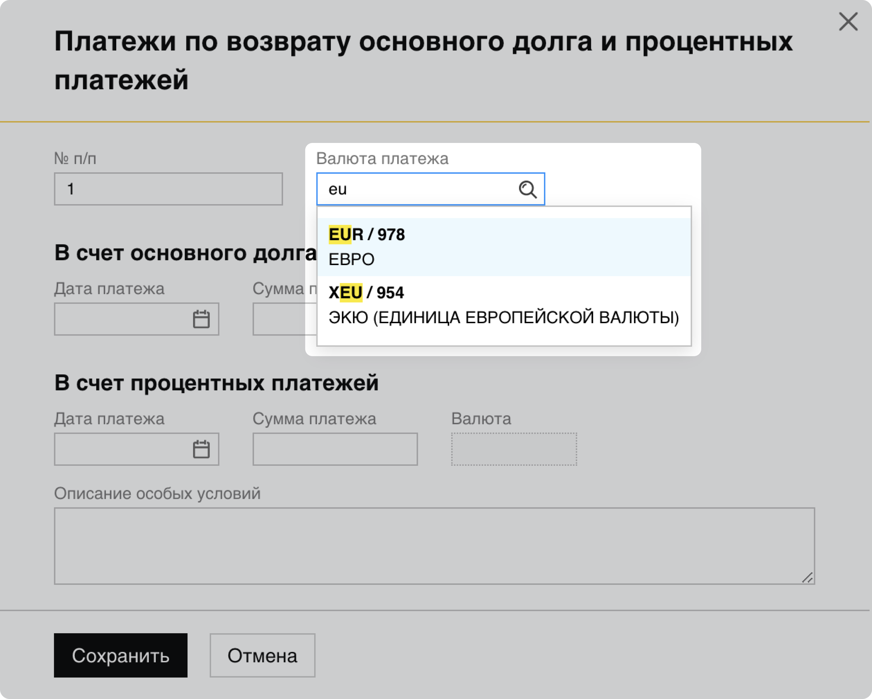Click the Описание особых условий label
This screenshot has height=699, width=872.
(157, 493)
